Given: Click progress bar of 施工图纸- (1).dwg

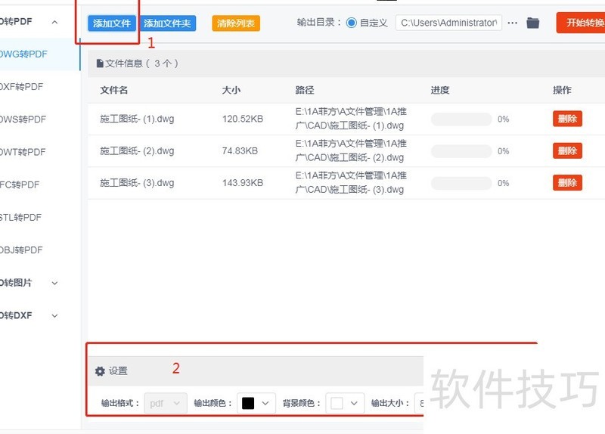Looking at the screenshot, I should [461, 119].
